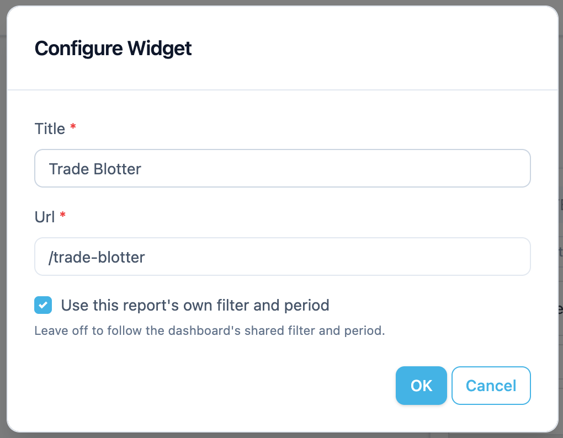This screenshot has height=438, width=563.
Task: Place cursor in "/trade-blotter" text
Action: (97, 257)
